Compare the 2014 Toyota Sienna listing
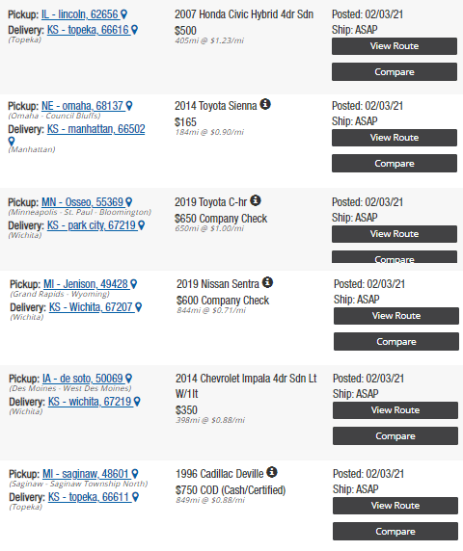 point(395,164)
